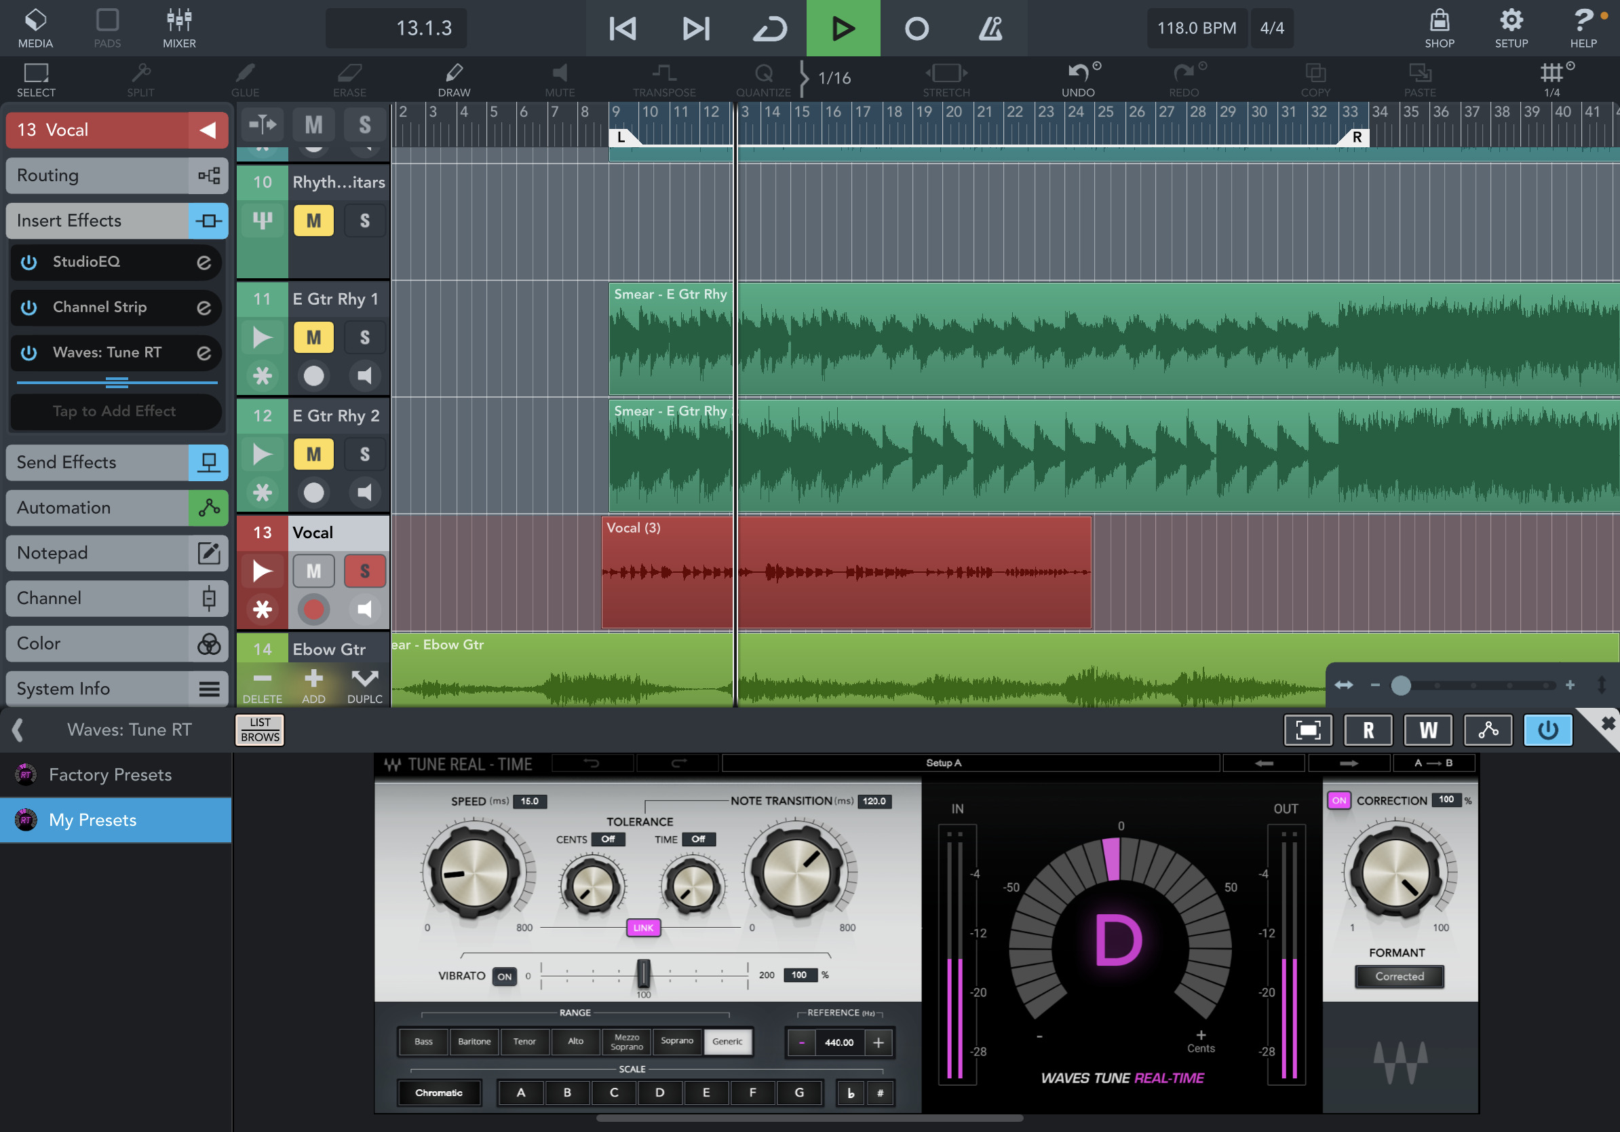Open the System Info section
Screen dimensions: 1620x1132
click(x=117, y=688)
